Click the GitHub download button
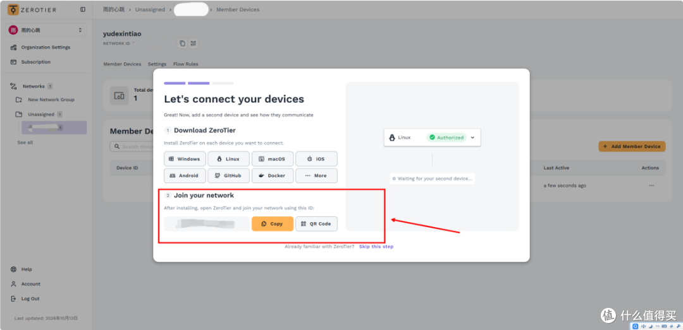The height and width of the screenshot is (330, 683). 229,175
